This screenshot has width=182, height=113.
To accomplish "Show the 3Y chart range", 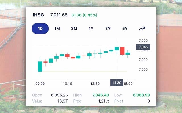I will pyautogui.click(x=108, y=29).
